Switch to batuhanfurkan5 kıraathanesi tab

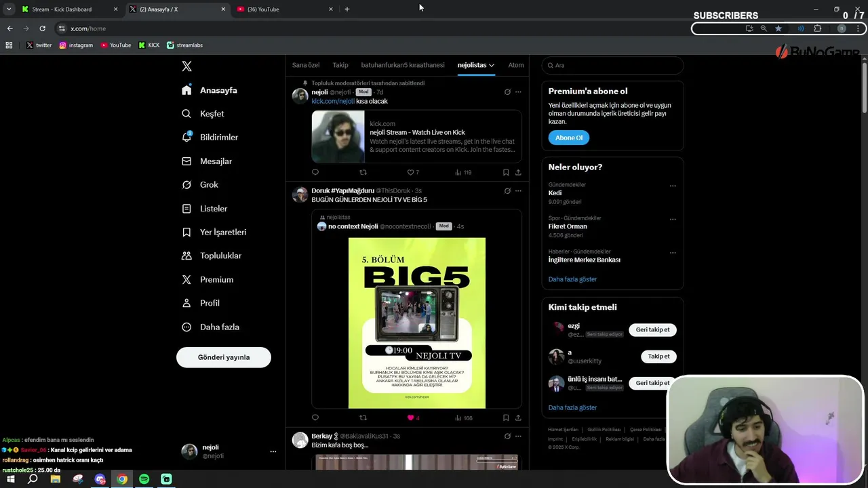coord(403,65)
